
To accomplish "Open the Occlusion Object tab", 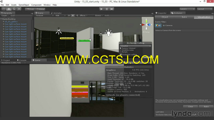I will click(x=165, y=17).
